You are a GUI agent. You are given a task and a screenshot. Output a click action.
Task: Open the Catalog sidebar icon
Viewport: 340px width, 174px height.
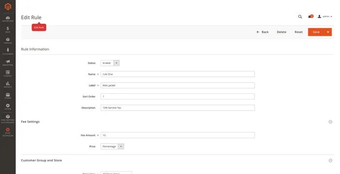pos(8,41)
